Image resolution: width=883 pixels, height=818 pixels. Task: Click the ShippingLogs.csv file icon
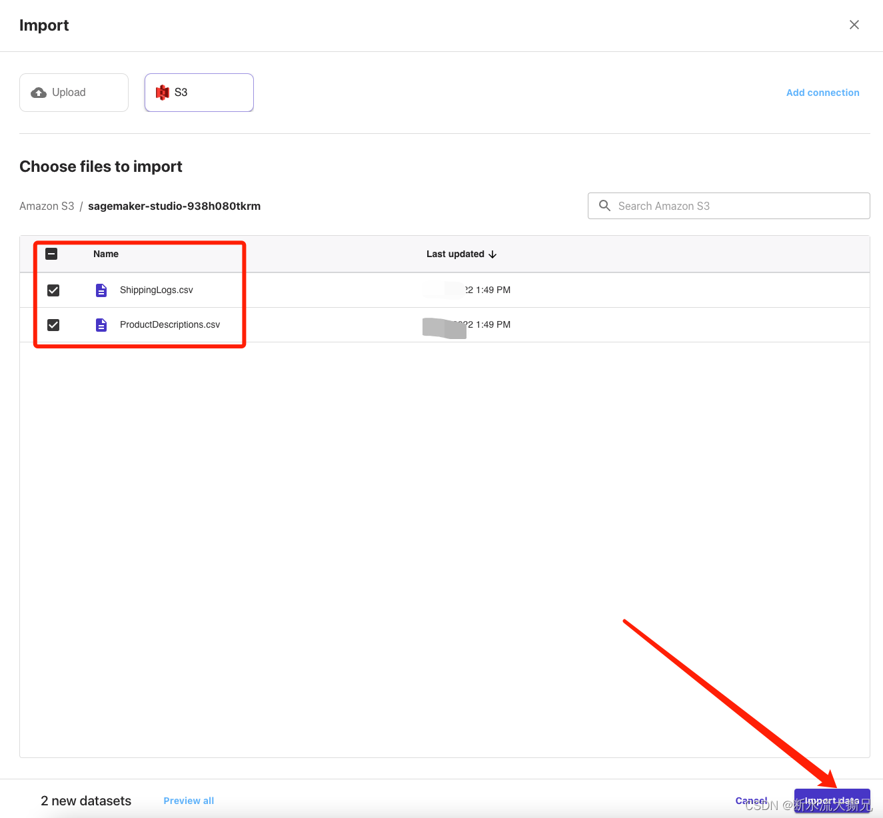pyautogui.click(x=101, y=290)
